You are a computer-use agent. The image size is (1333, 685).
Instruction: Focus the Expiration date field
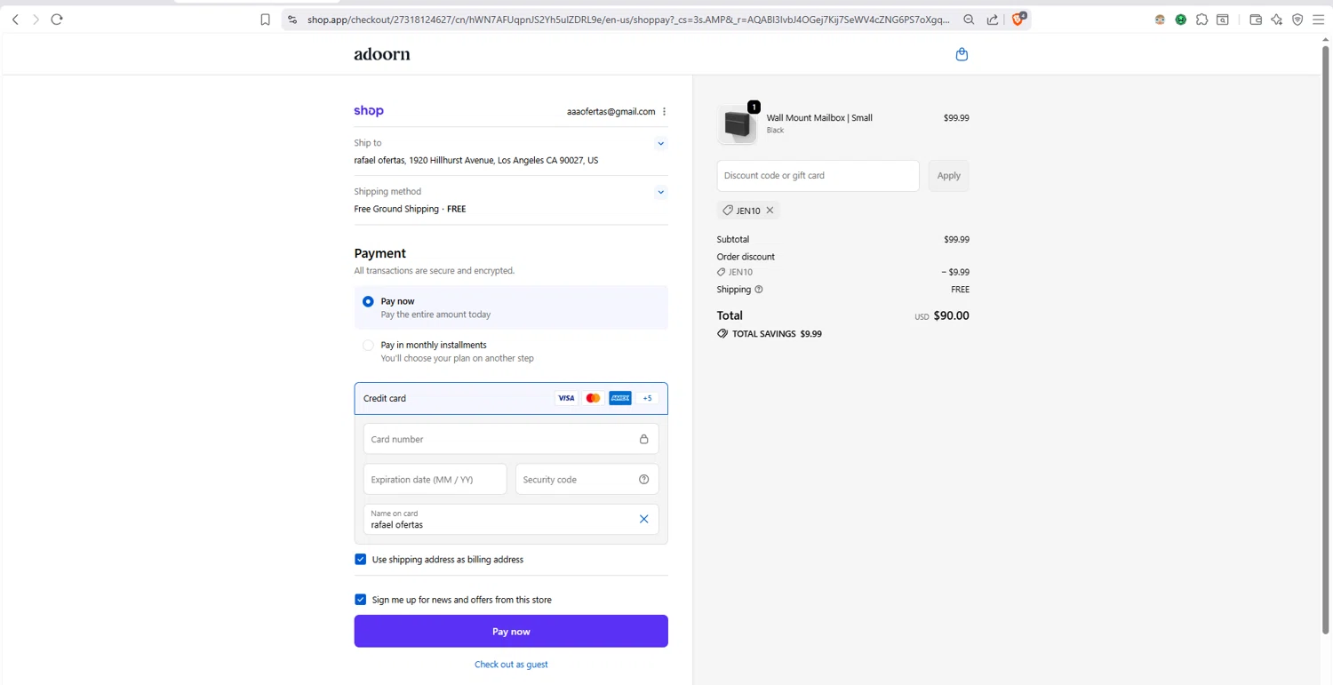pos(435,480)
